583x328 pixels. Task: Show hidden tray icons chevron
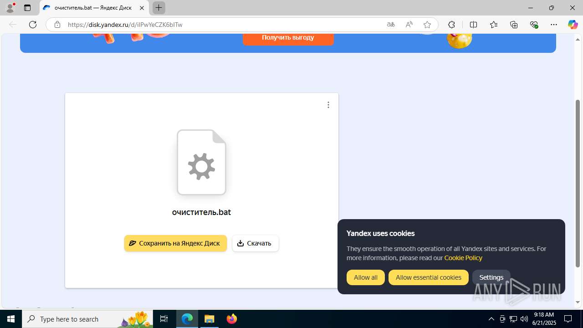tap(491, 319)
